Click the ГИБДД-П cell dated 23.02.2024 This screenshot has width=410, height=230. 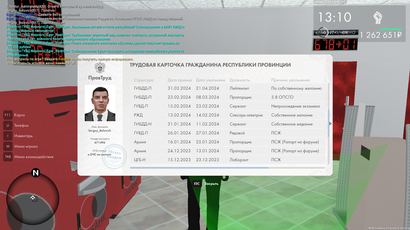[x=143, y=97]
